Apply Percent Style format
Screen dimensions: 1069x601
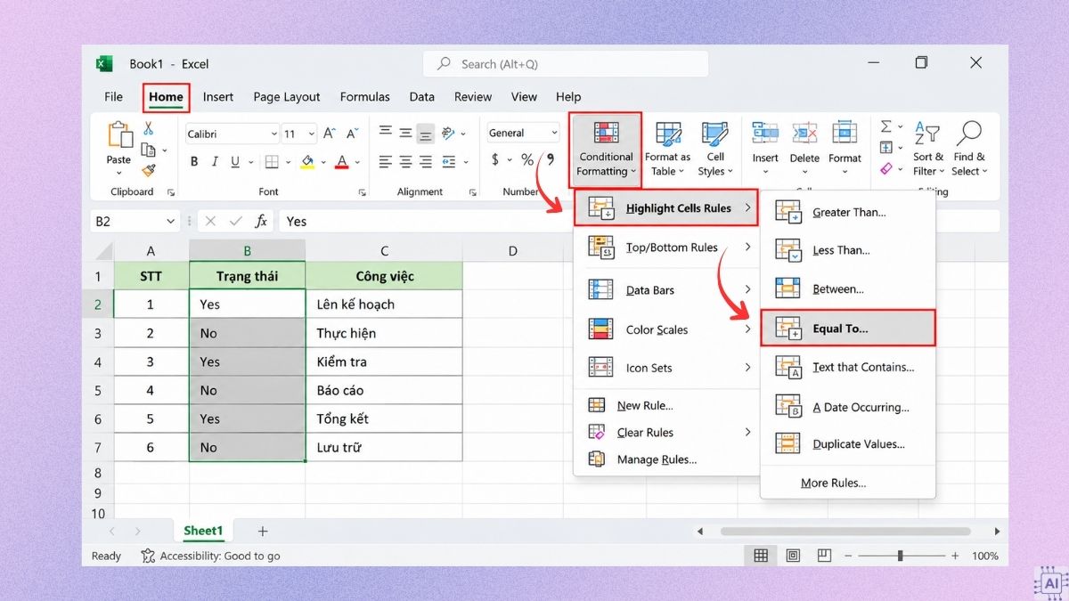(x=527, y=160)
